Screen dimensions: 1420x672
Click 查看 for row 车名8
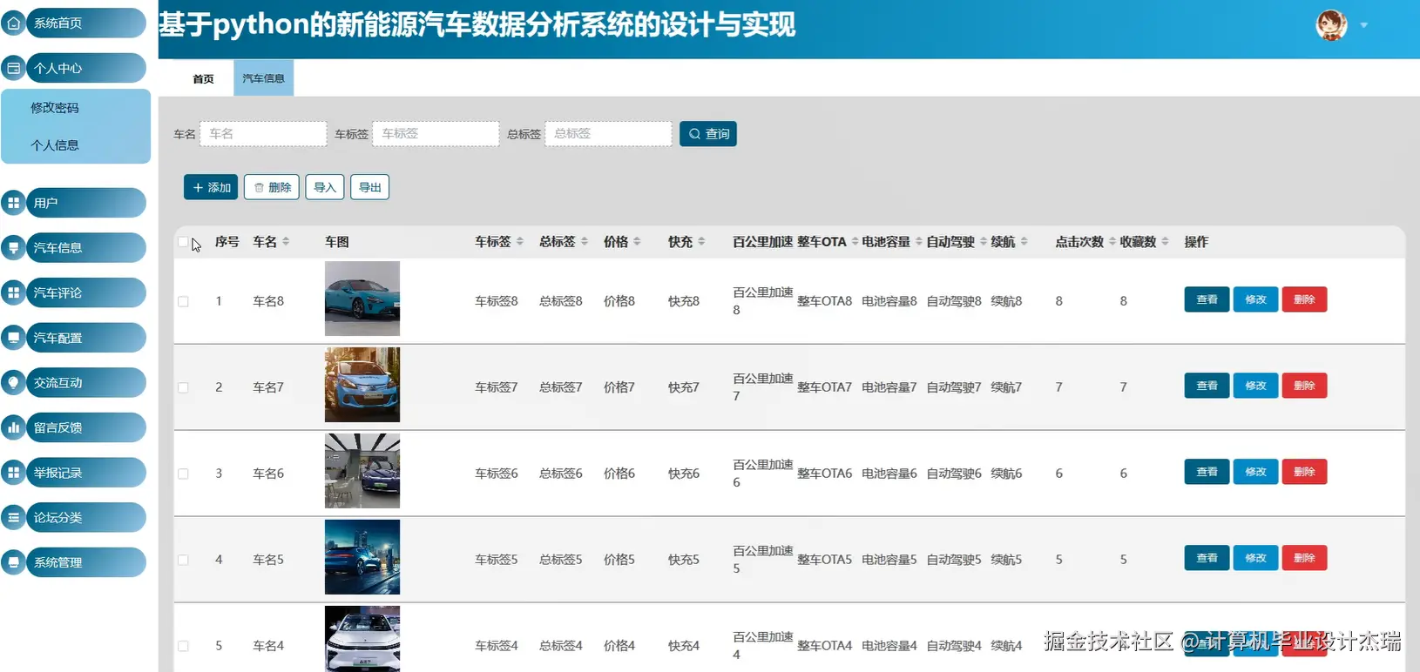(1207, 299)
